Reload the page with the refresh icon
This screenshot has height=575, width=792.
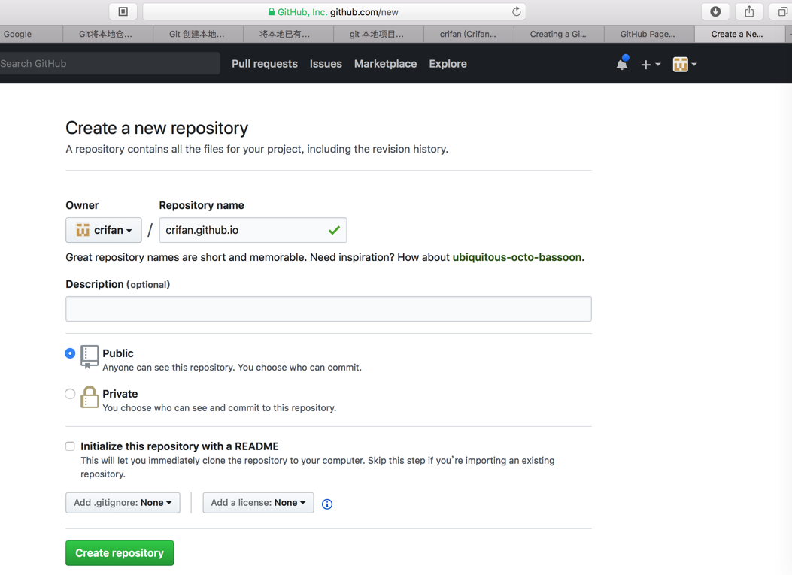516,11
